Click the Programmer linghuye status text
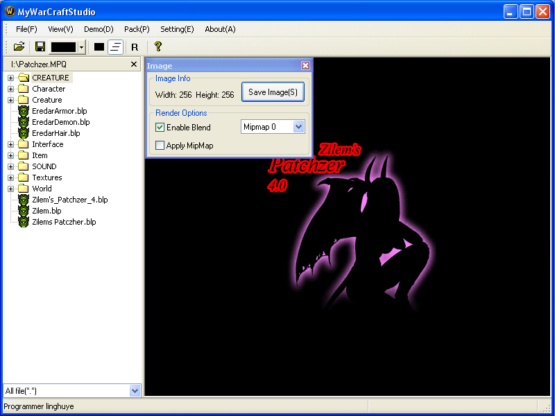The image size is (555, 416). coord(39,406)
